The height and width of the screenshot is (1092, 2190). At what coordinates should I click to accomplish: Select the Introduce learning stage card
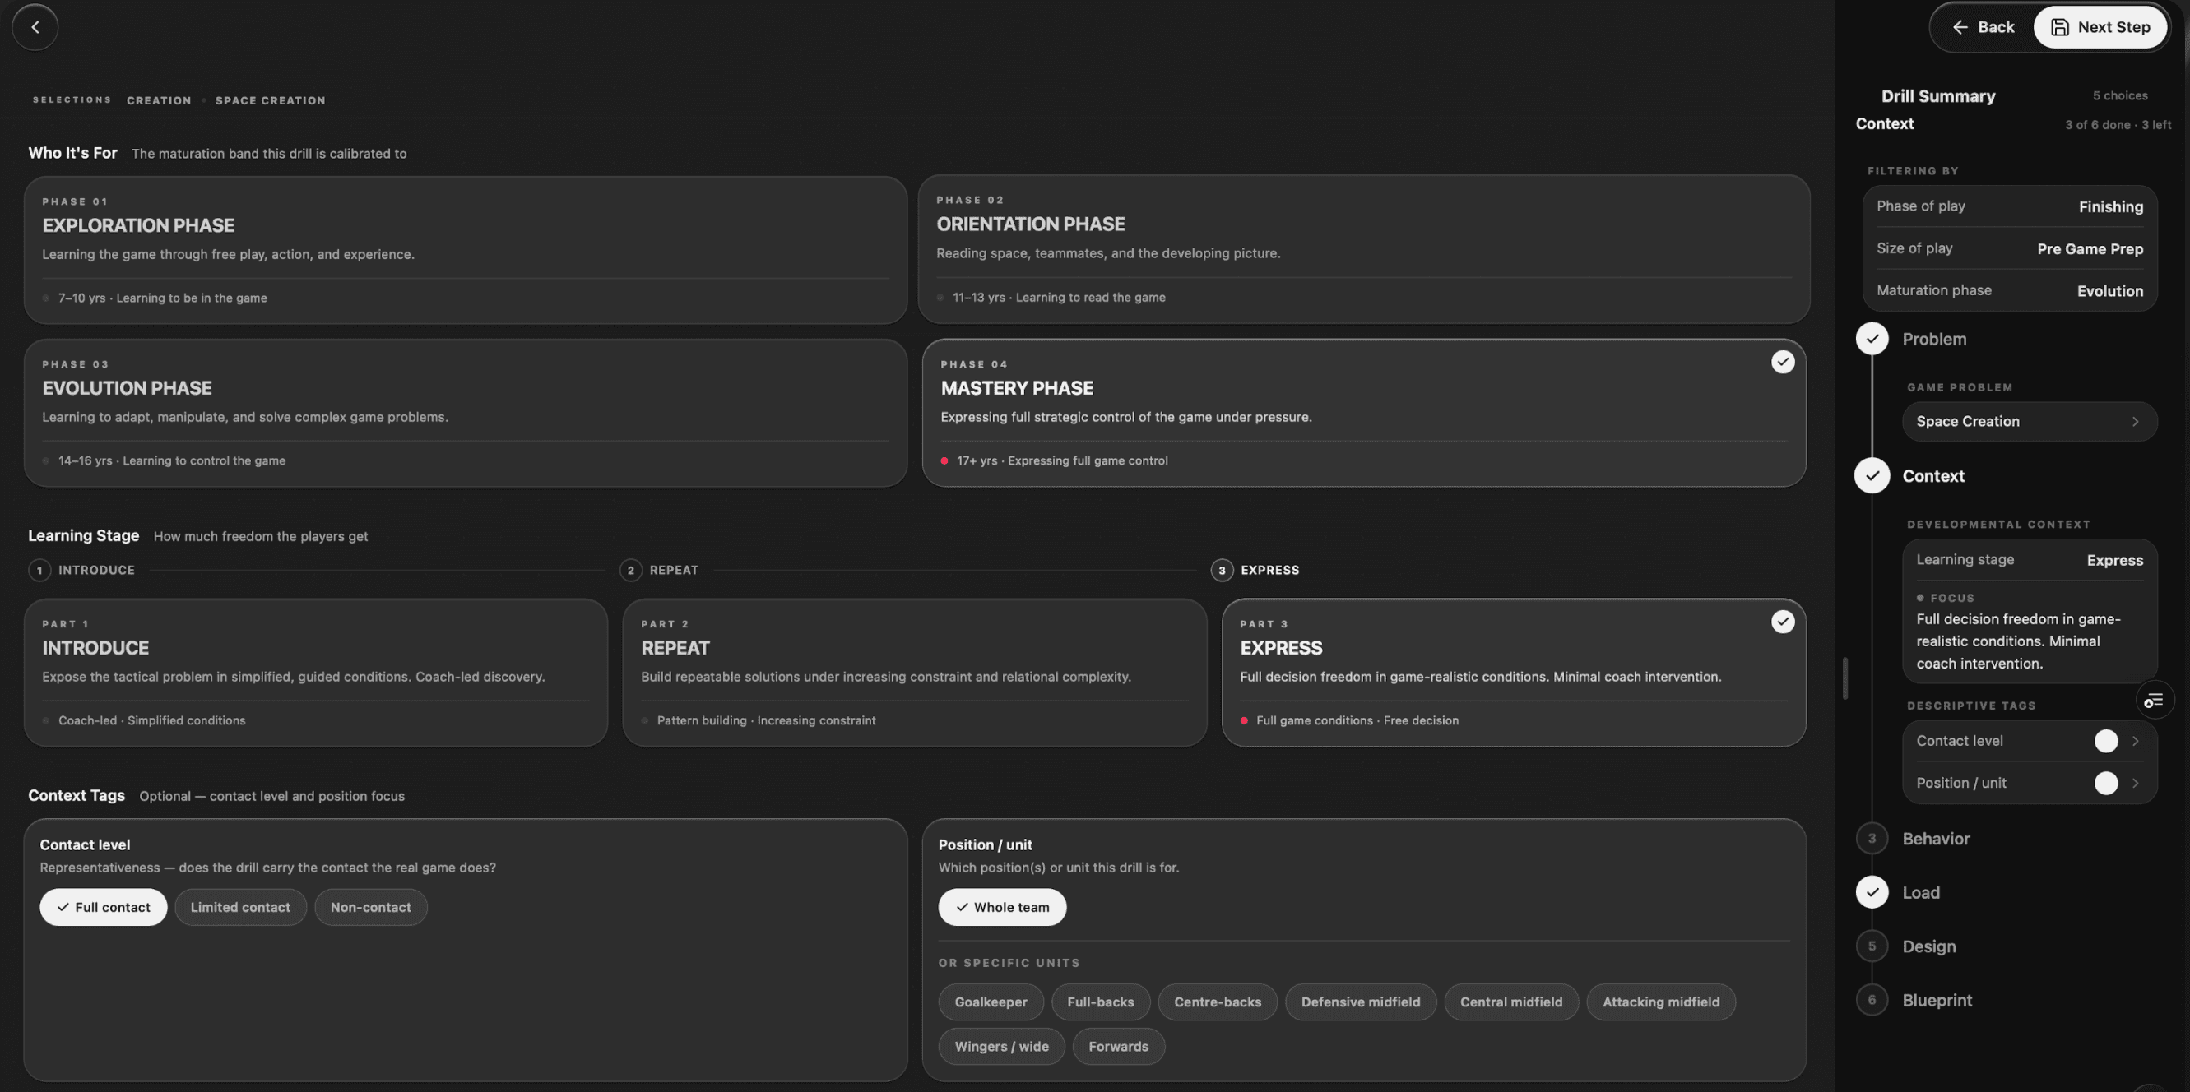click(x=316, y=673)
